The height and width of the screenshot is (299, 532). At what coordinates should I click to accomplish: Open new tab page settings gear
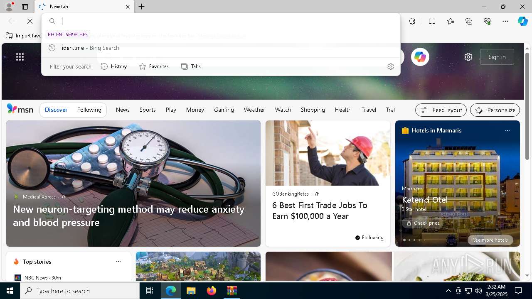[468, 57]
